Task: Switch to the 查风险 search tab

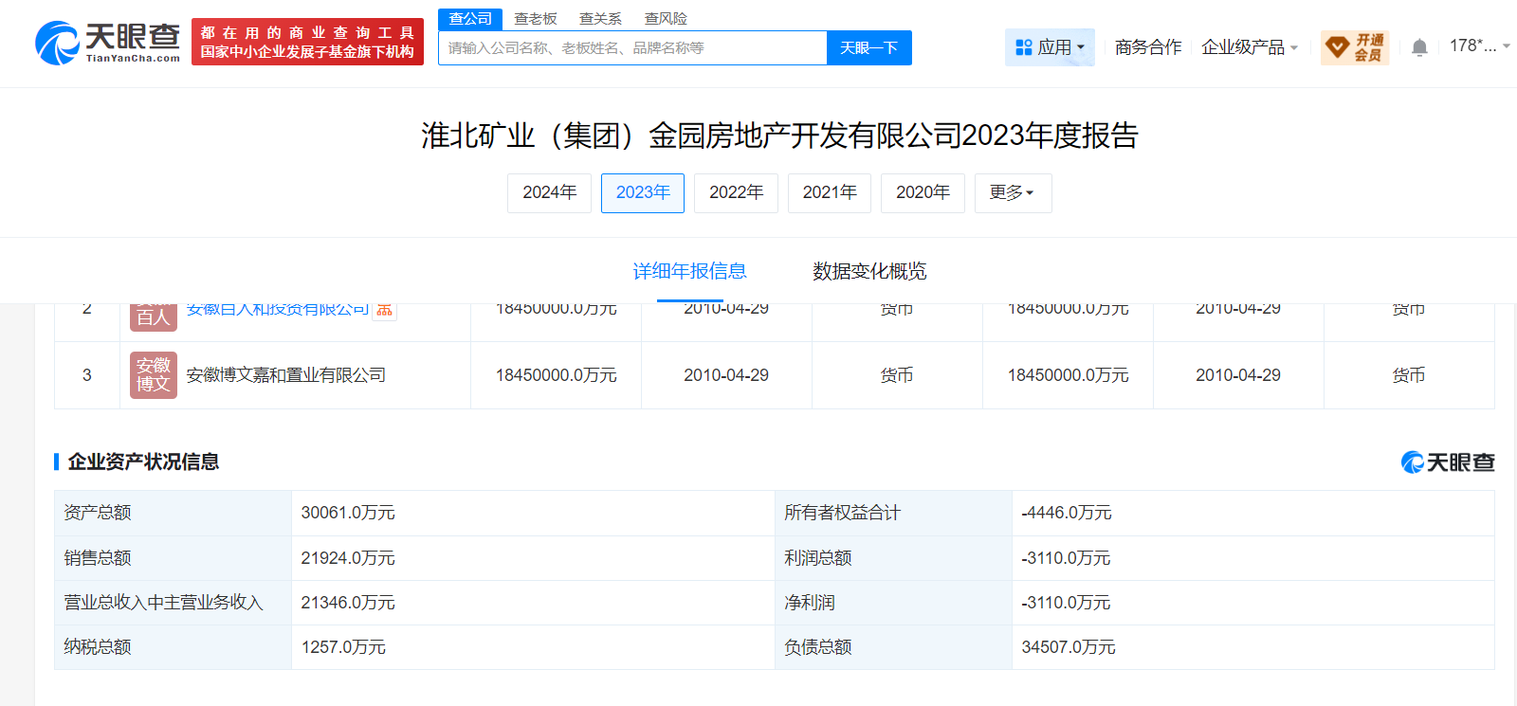Action: [666, 19]
